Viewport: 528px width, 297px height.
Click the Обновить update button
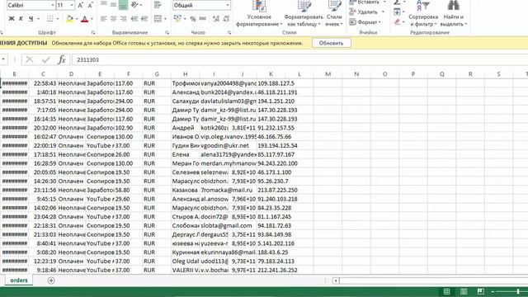click(331, 43)
